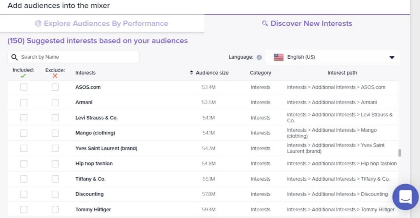
Task: Check Exclude box for Yves Saint Laurent
Action: [x=55, y=148]
